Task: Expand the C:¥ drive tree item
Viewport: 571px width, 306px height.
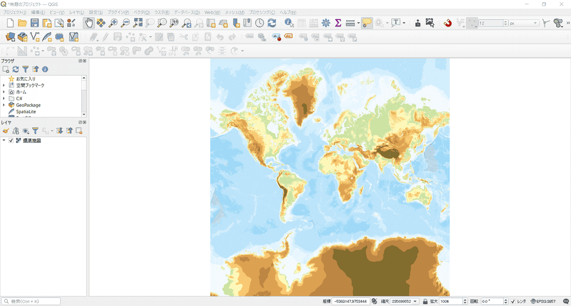Action: coord(4,99)
